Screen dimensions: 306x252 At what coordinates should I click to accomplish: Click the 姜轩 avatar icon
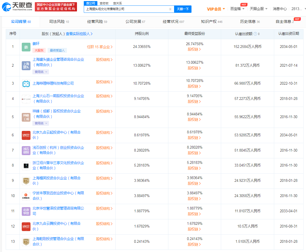[x=26, y=47]
